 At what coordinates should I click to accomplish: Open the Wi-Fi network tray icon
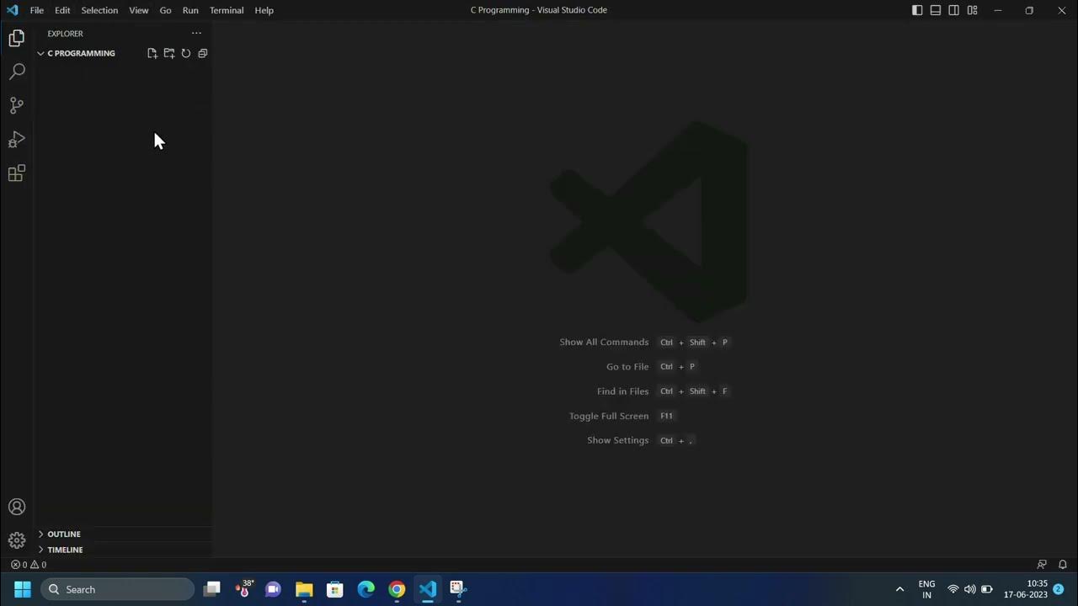953,589
